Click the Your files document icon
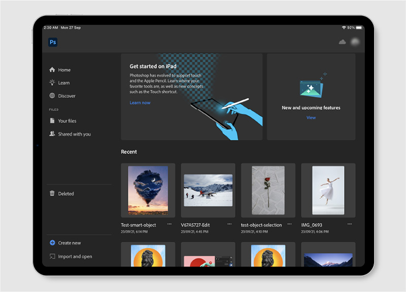The height and width of the screenshot is (292, 406). (52, 121)
